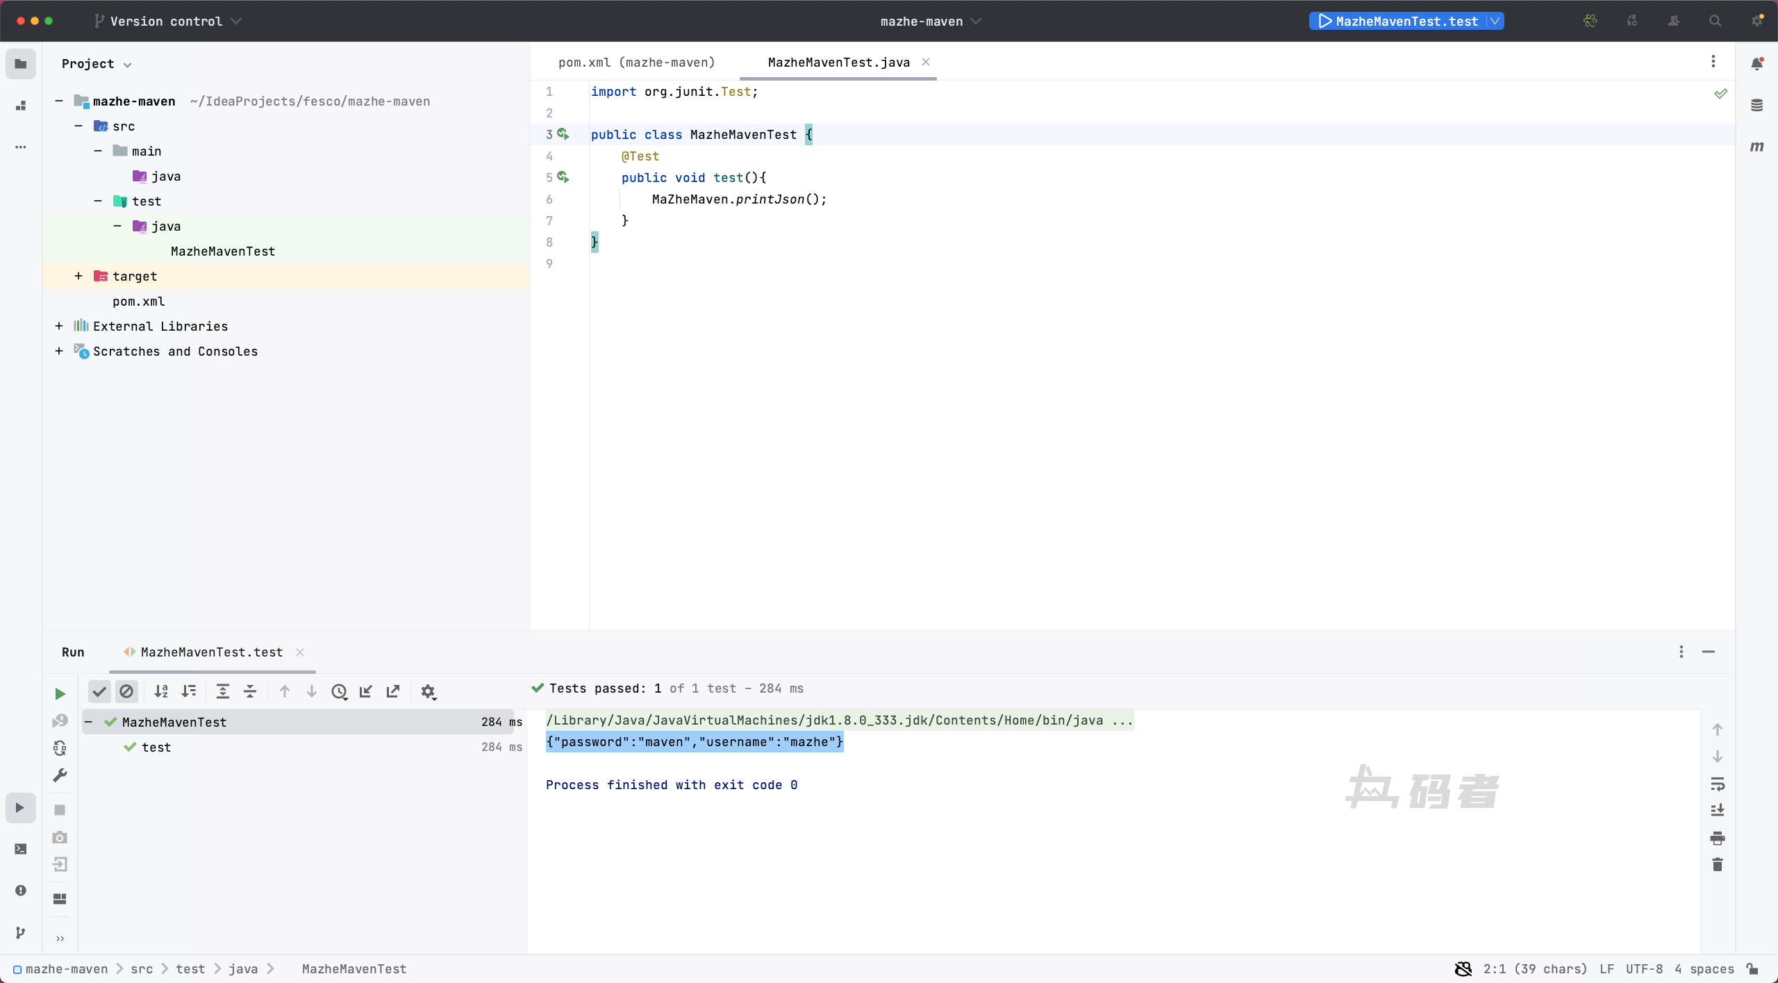
Task: Clear console output with trash icon
Action: [x=1718, y=865]
